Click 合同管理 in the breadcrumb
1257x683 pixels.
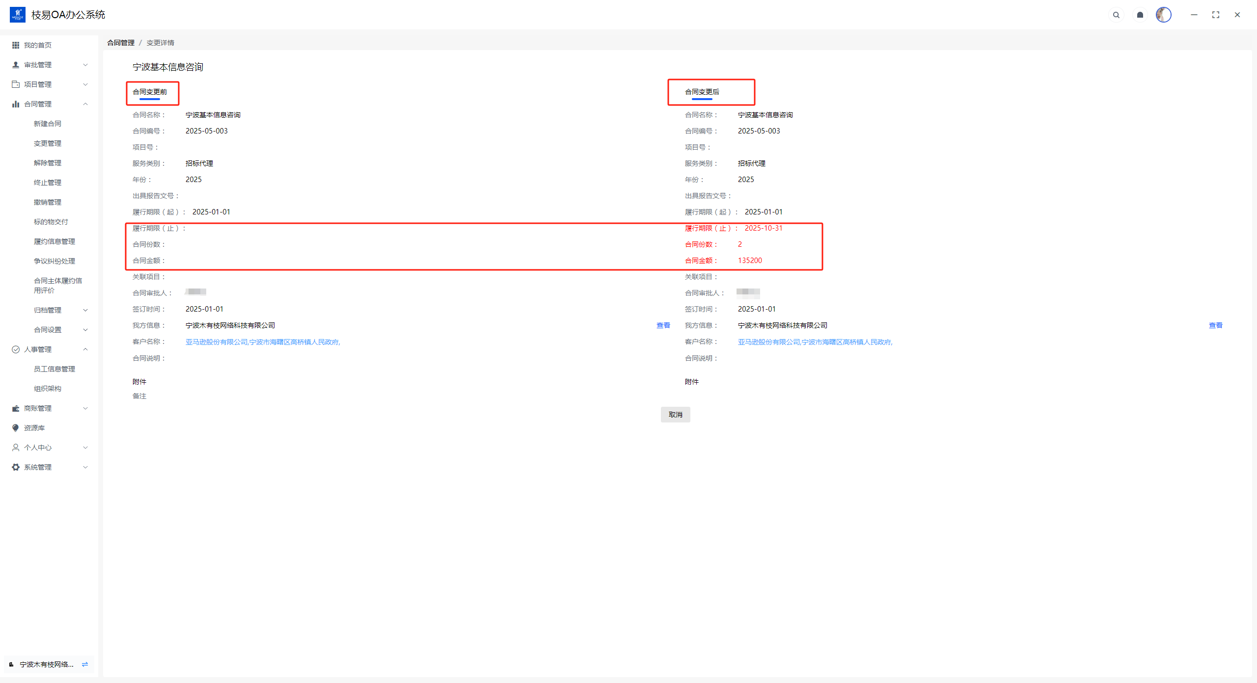click(x=121, y=43)
